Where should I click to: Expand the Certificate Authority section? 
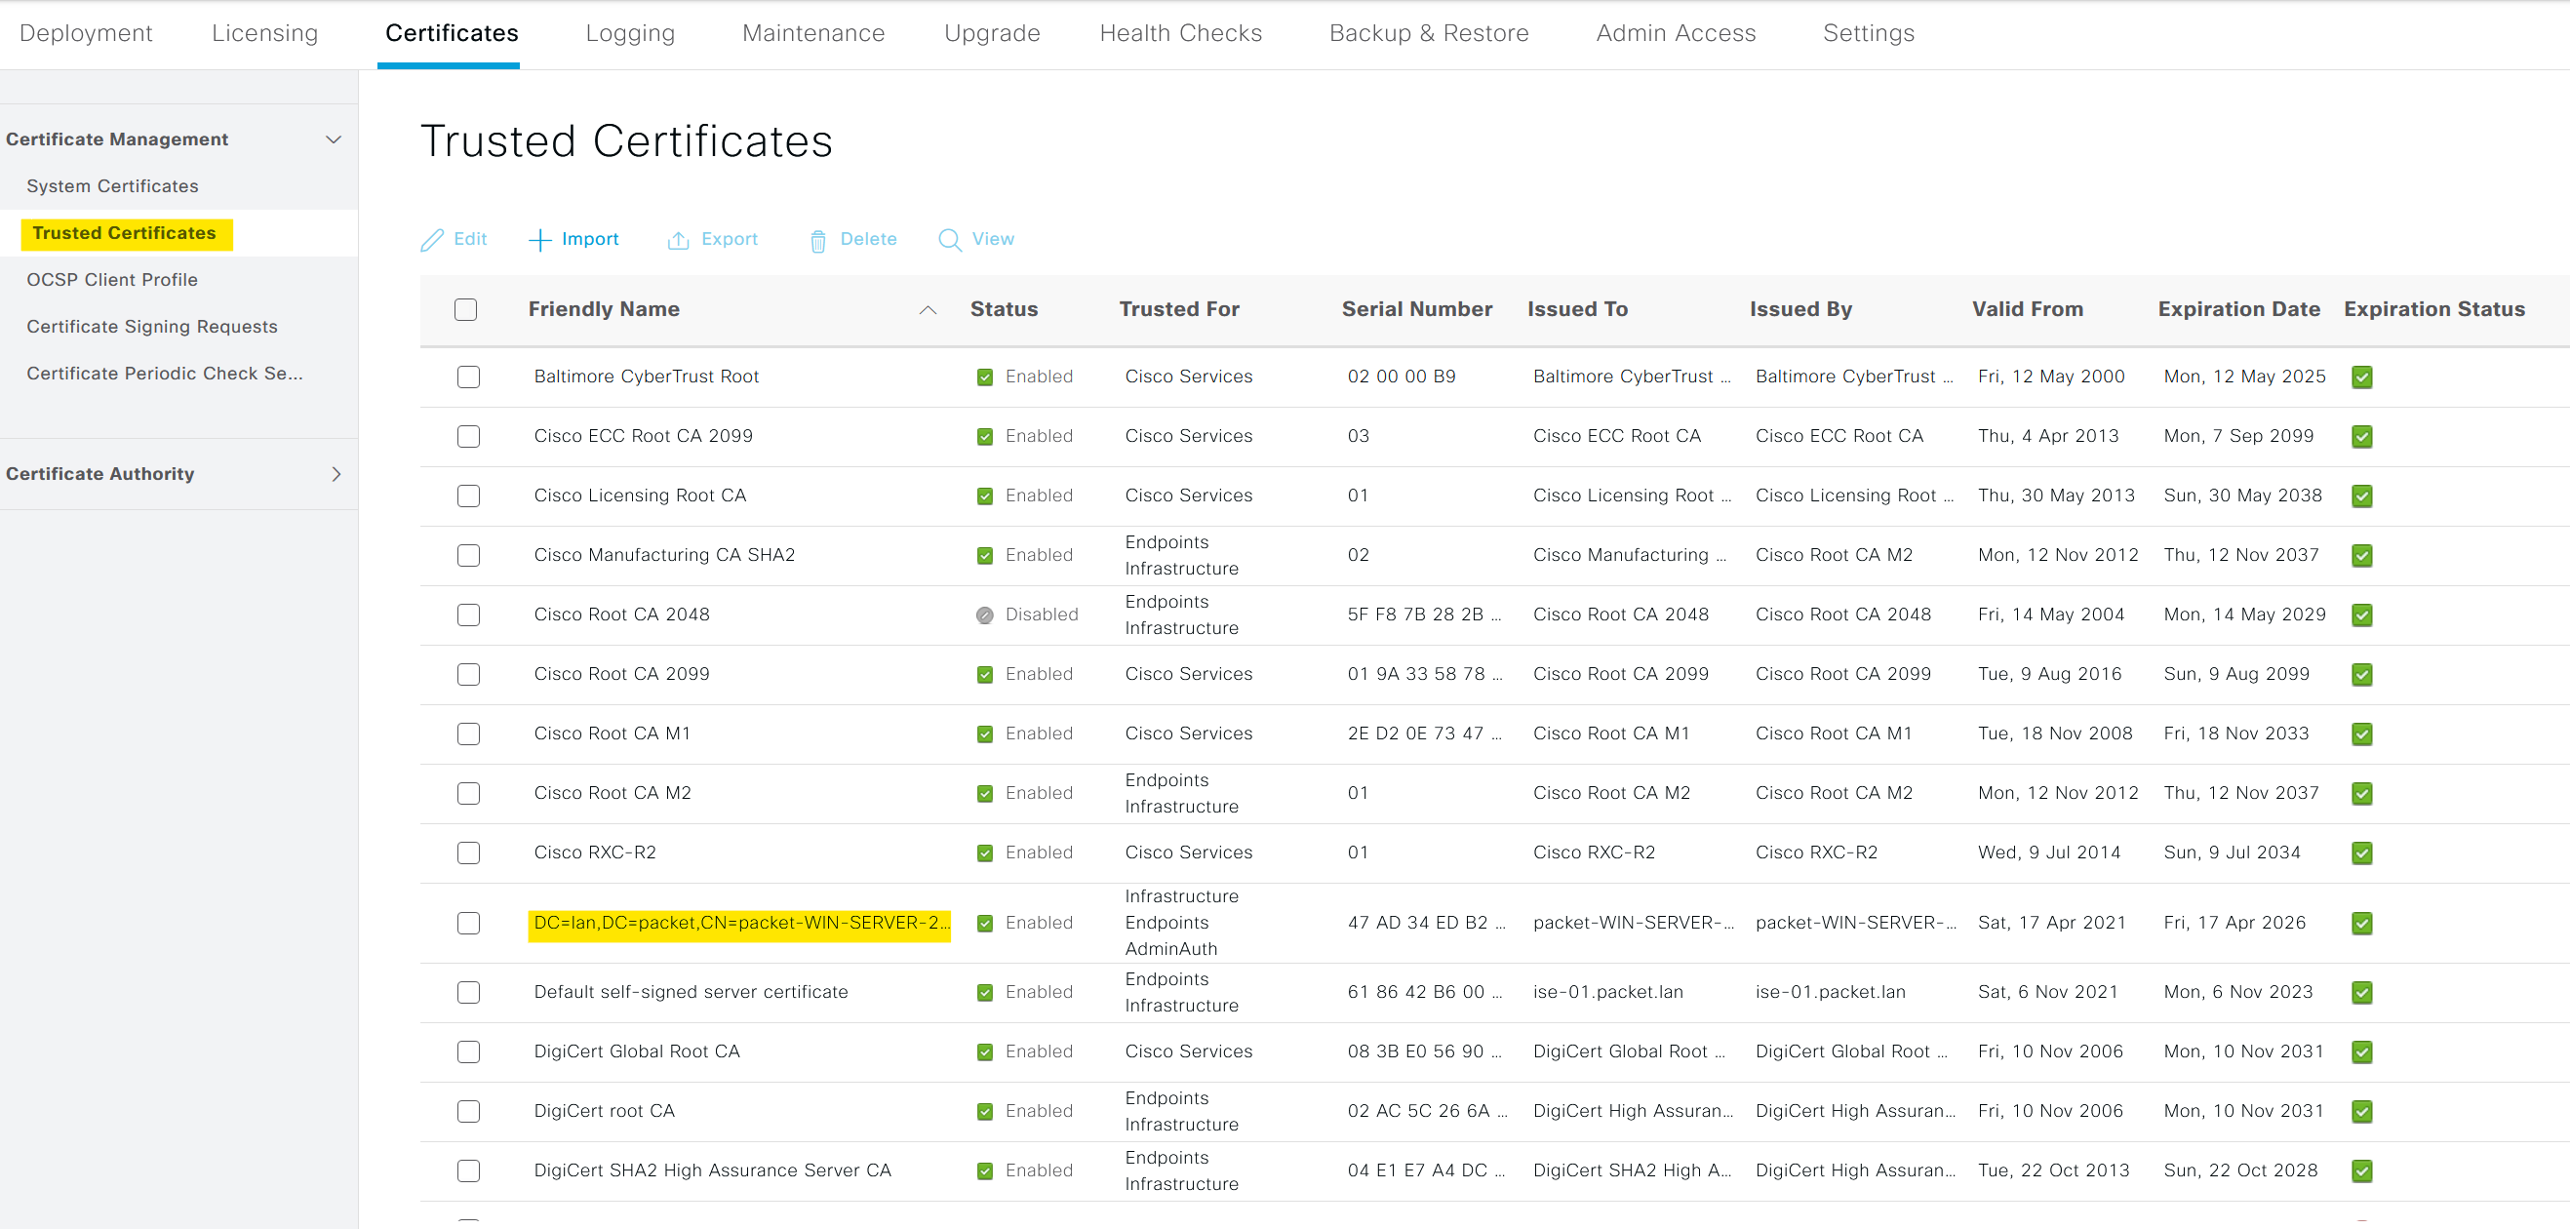[336, 474]
